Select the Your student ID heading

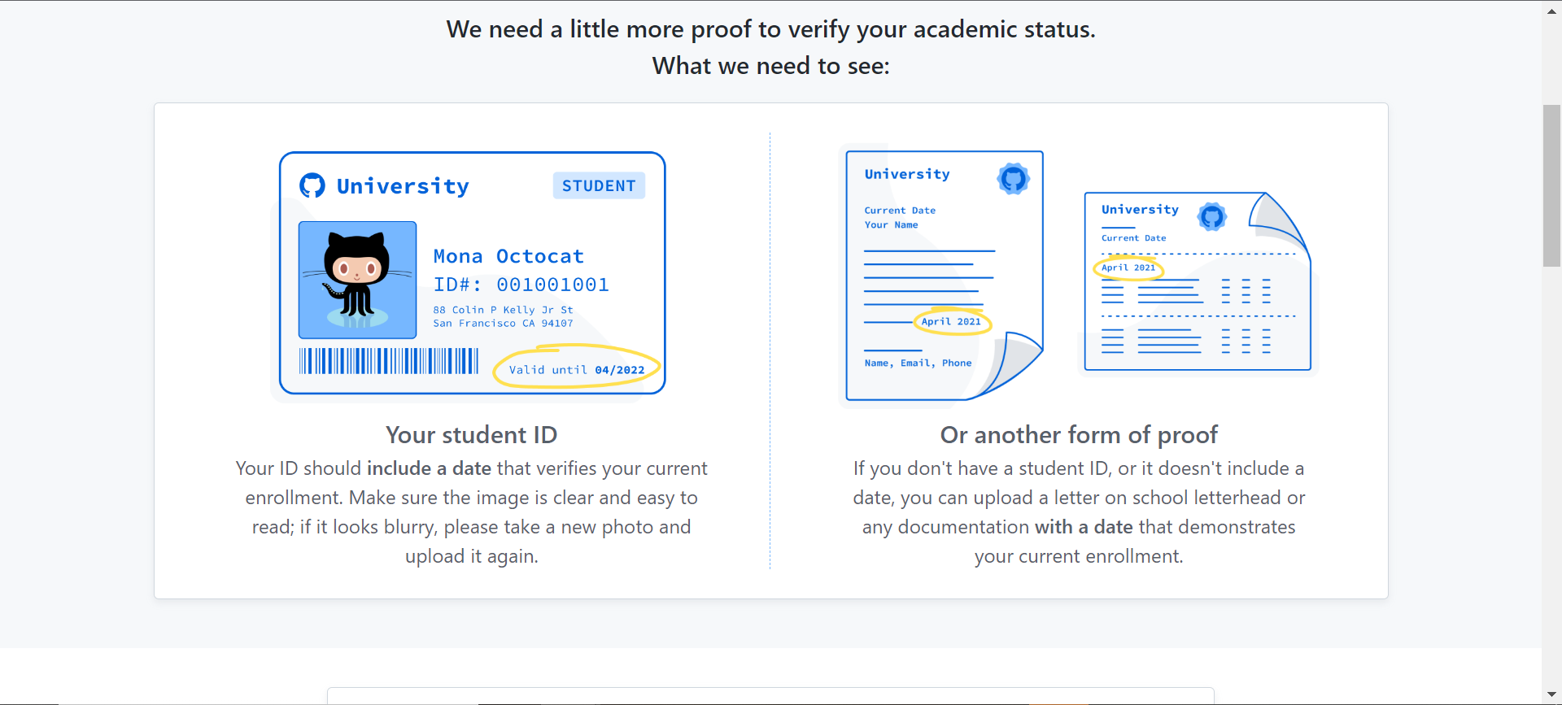point(471,434)
